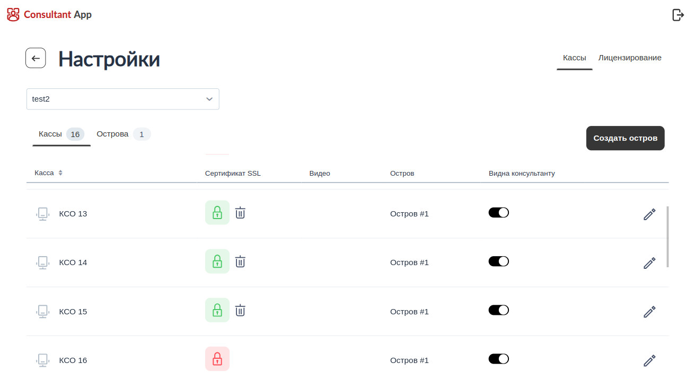Edit КСО 16 with the pencil icon
Viewport: 695px width, 390px height.
pos(649,361)
